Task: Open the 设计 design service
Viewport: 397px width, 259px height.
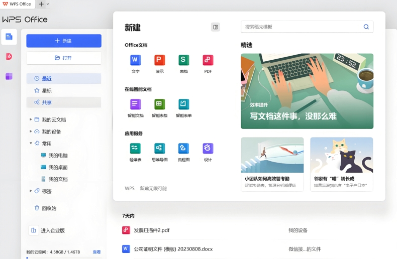Action: (208, 149)
